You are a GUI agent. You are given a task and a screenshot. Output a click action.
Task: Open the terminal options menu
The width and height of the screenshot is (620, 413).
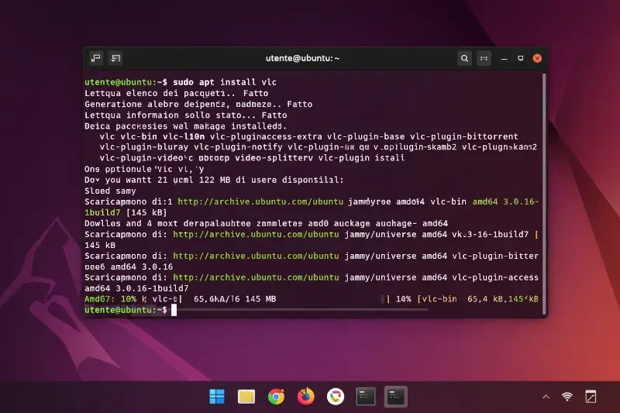coord(484,58)
